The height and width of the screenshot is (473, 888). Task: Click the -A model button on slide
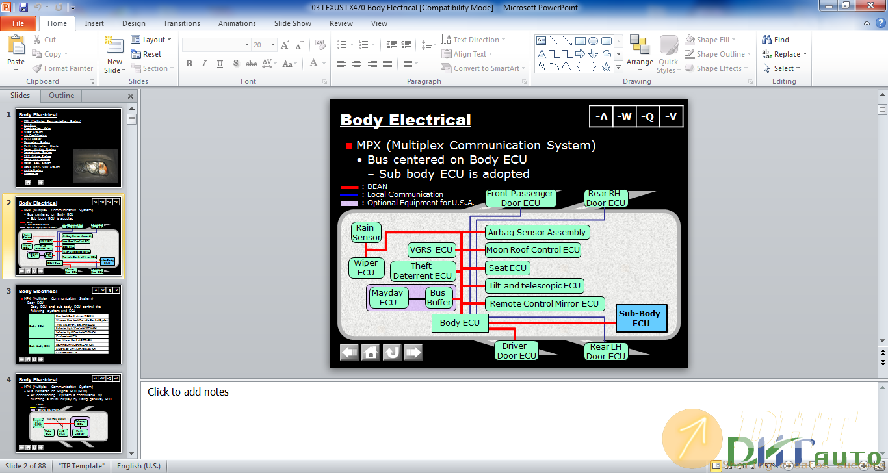point(601,116)
